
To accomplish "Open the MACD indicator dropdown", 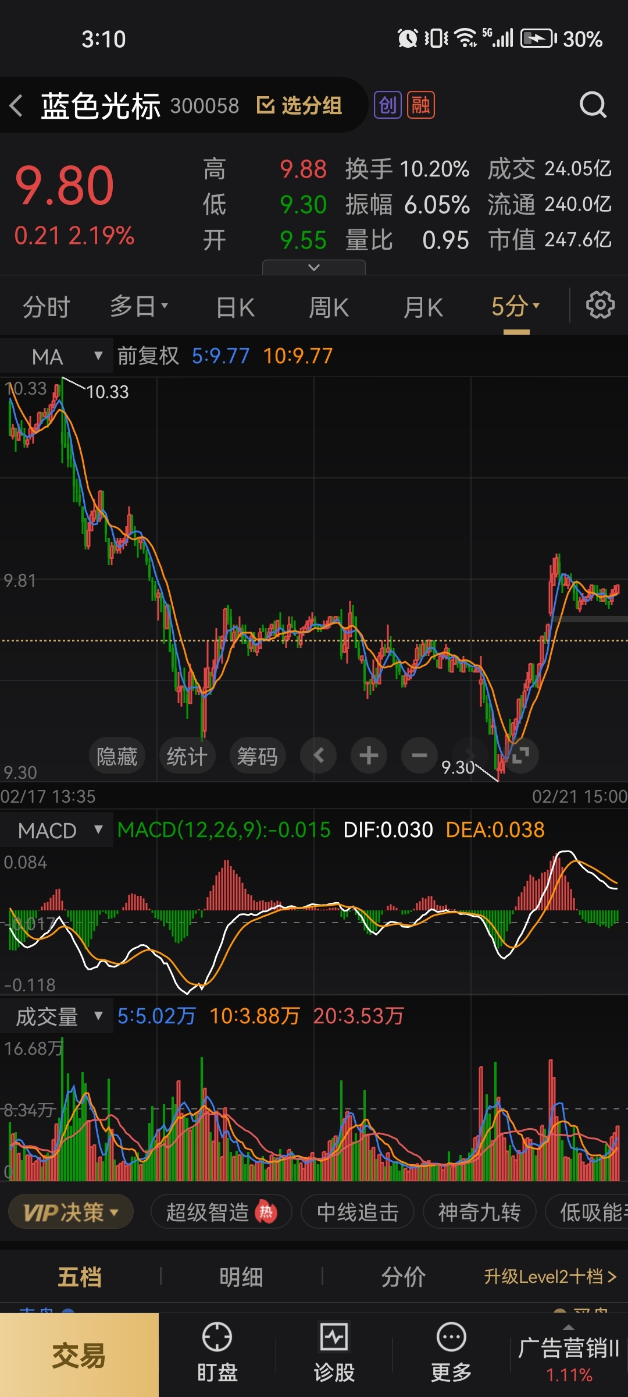I will [56, 830].
